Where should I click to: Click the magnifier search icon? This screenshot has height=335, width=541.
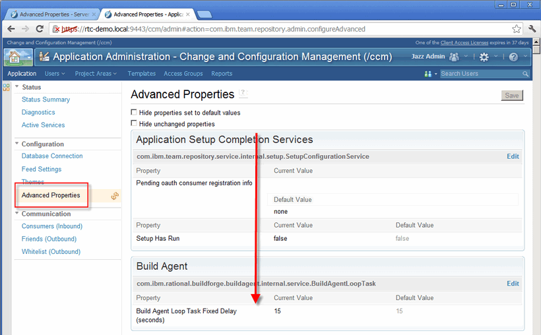pyautogui.click(x=525, y=74)
